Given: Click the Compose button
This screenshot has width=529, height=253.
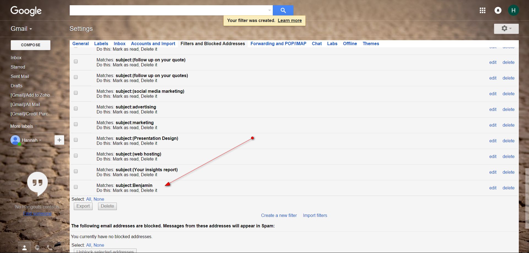Looking at the screenshot, I should tap(31, 45).
